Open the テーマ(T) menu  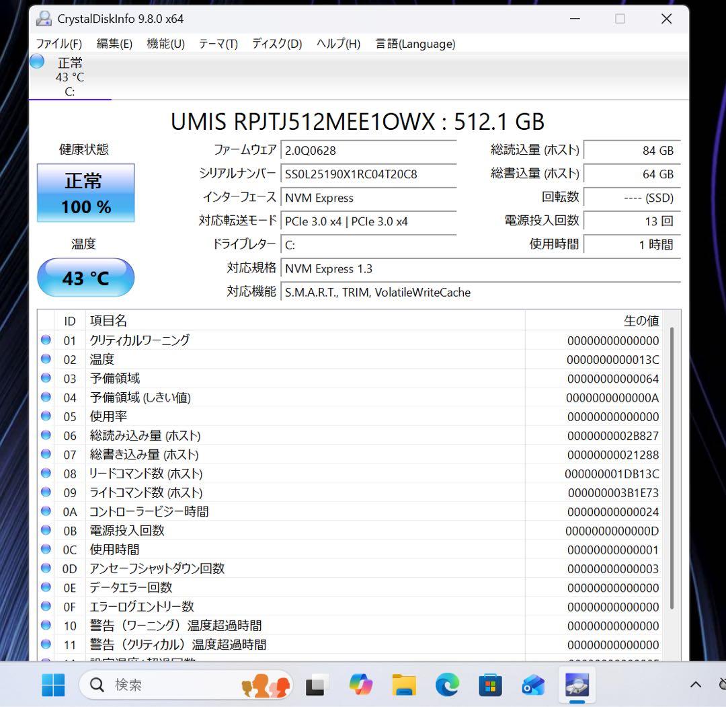pyautogui.click(x=217, y=44)
